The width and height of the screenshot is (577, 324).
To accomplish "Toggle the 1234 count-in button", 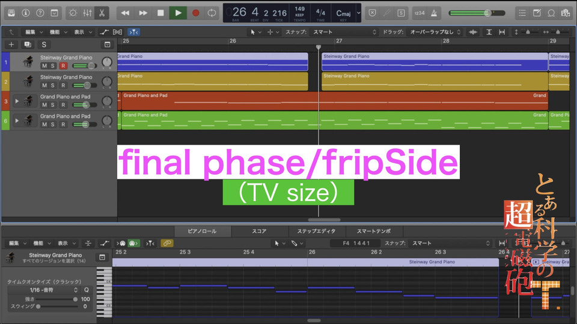I will [x=419, y=13].
